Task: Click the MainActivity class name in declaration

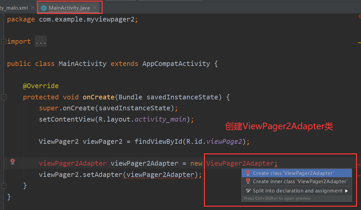Action: [x=82, y=64]
